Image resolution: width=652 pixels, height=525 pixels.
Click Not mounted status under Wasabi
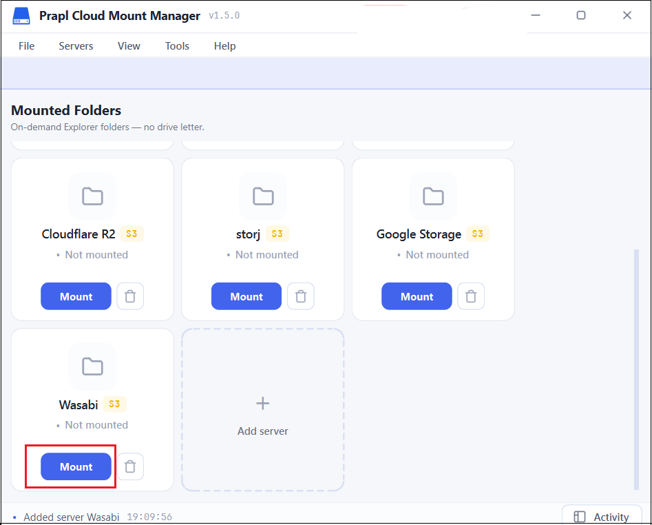(x=92, y=424)
